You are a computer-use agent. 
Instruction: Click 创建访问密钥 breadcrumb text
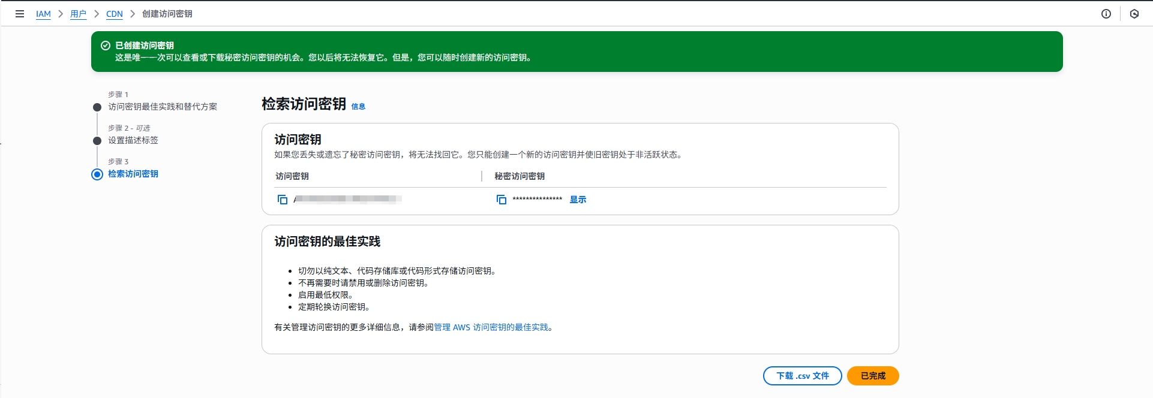167,14
